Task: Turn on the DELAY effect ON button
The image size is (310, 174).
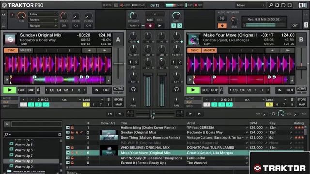Action: click(64, 26)
